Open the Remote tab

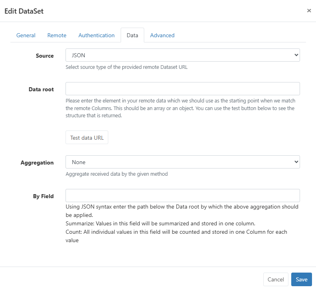[57, 35]
